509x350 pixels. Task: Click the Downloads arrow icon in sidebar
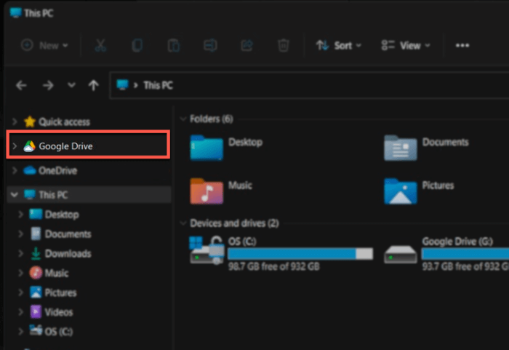[x=36, y=253]
